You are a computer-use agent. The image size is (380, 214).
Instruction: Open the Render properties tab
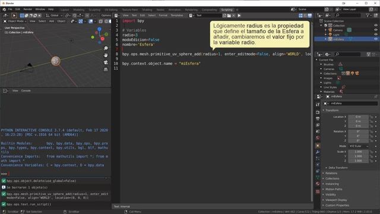[x=318, y=112]
